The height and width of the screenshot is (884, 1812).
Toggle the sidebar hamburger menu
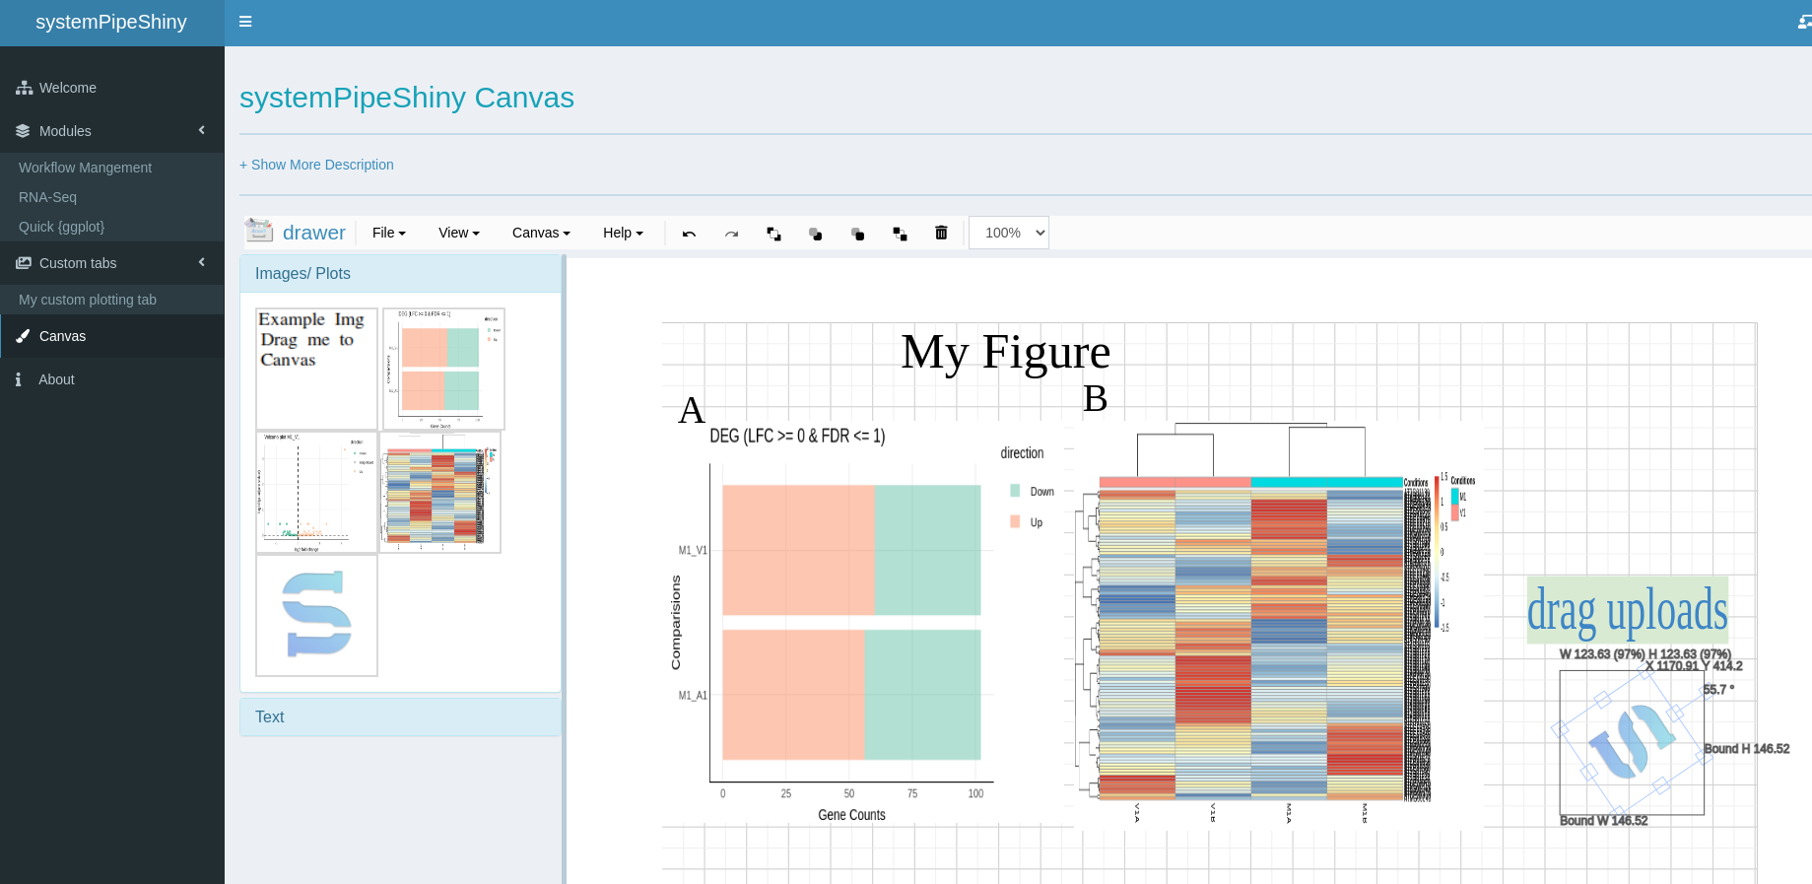pos(245,22)
